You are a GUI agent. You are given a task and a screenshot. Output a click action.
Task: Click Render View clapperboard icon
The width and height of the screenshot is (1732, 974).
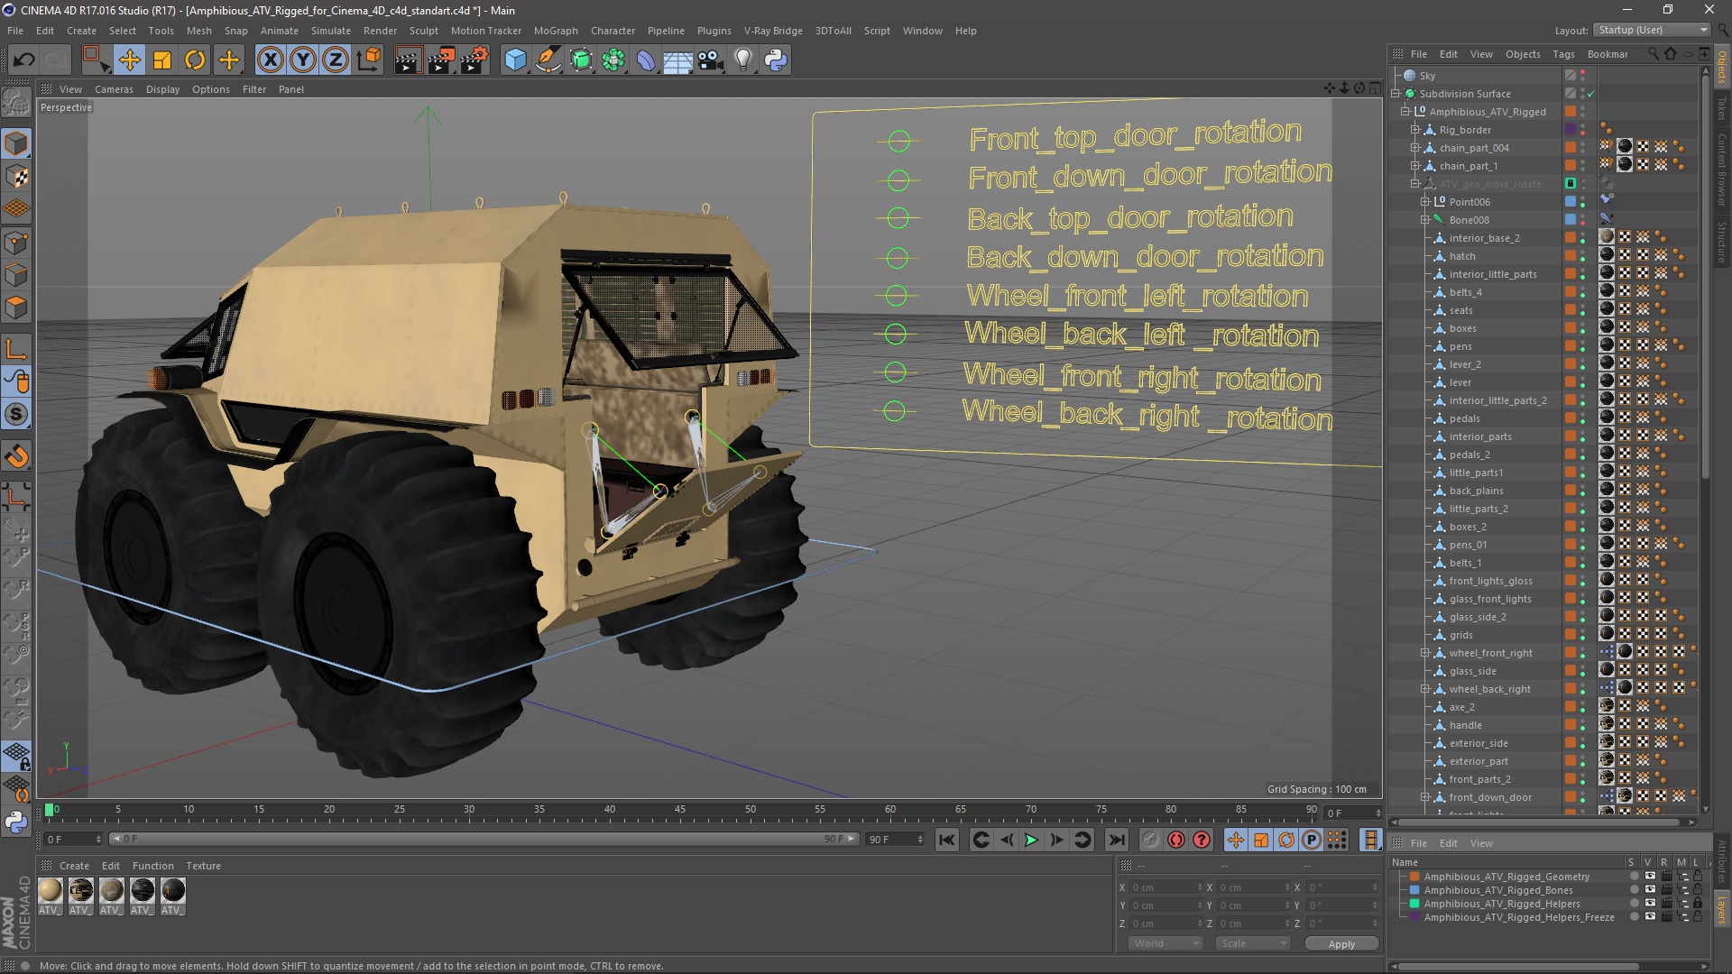pyautogui.click(x=407, y=60)
